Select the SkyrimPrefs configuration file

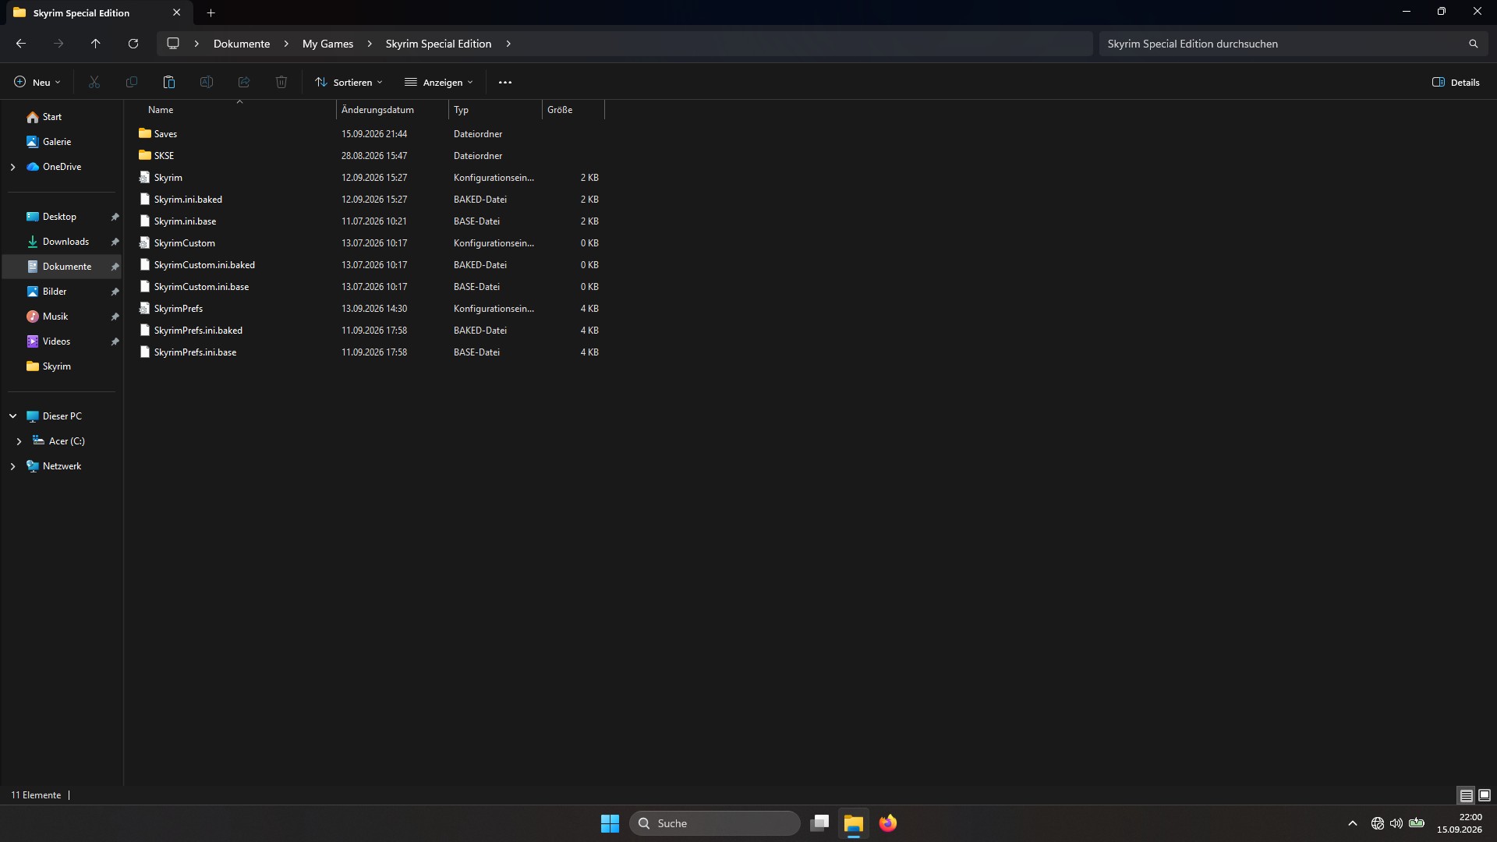[x=370, y=309]
